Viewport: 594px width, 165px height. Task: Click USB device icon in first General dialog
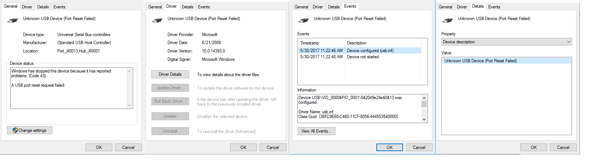click(x=12, y=20)
